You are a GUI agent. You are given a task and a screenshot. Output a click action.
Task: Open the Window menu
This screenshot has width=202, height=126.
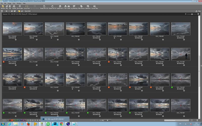19,3
